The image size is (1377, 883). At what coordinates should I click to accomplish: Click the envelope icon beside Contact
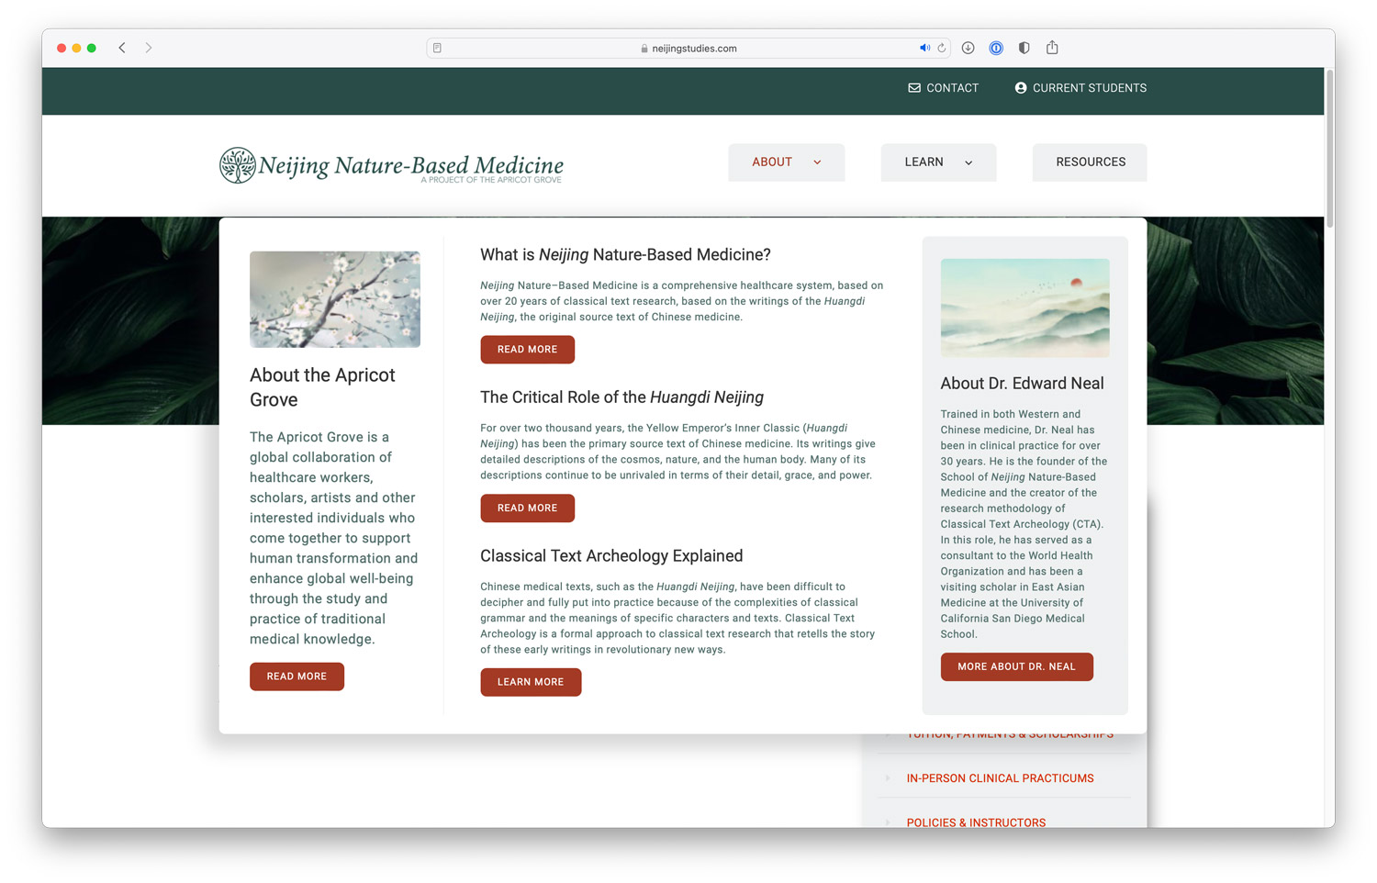click(x=914, y=88)
